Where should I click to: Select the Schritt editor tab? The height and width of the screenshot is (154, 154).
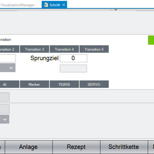pos(54,5)
